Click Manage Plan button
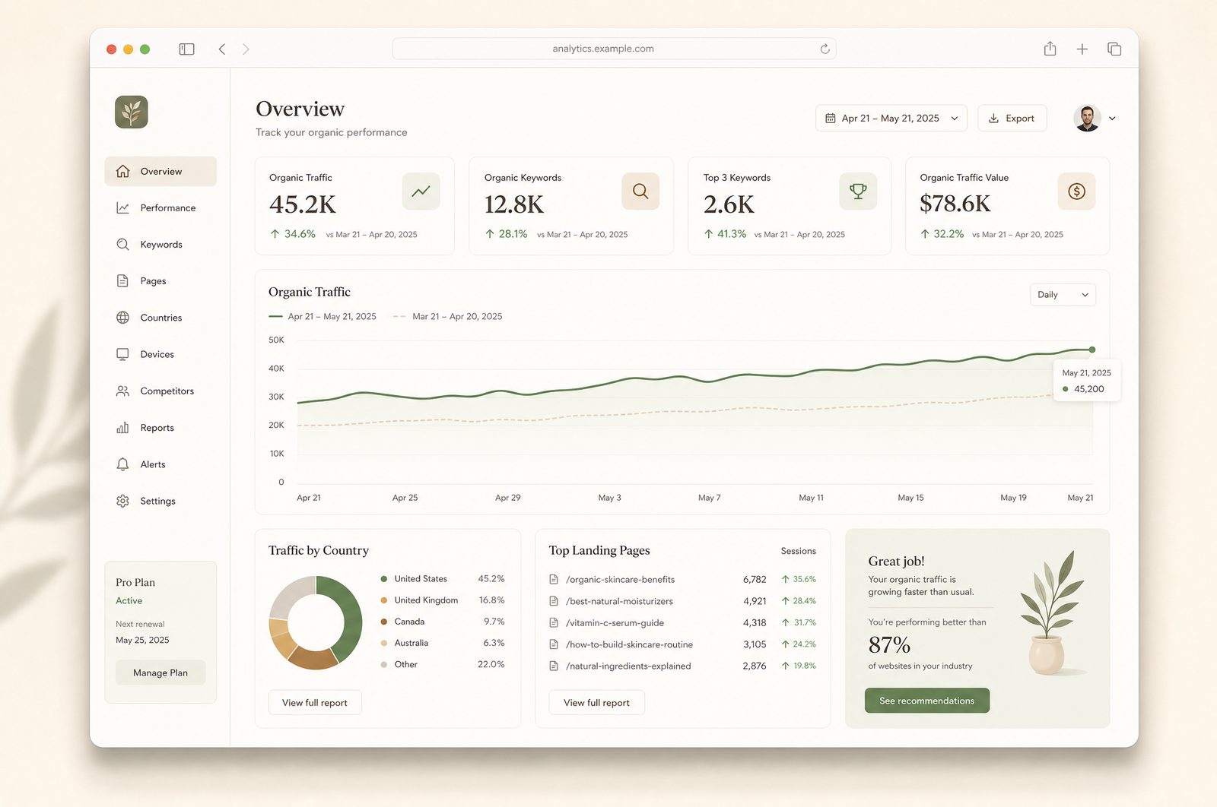Image resolution: width=1217 pixels, height=807 pixels. (x=160, y=672)
